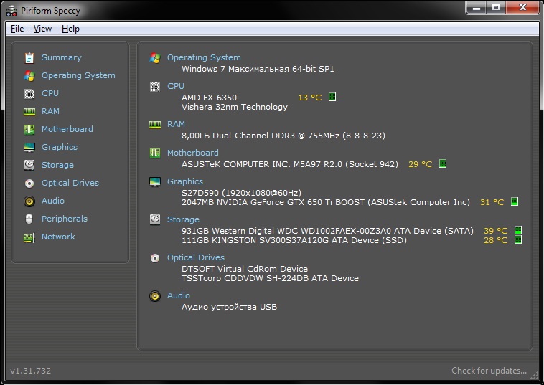This screenshot has height=385, width=544.
Task: Click the TSSTcorp CDDVDW SH-224DB text
Action: click(x=270, y=278)
